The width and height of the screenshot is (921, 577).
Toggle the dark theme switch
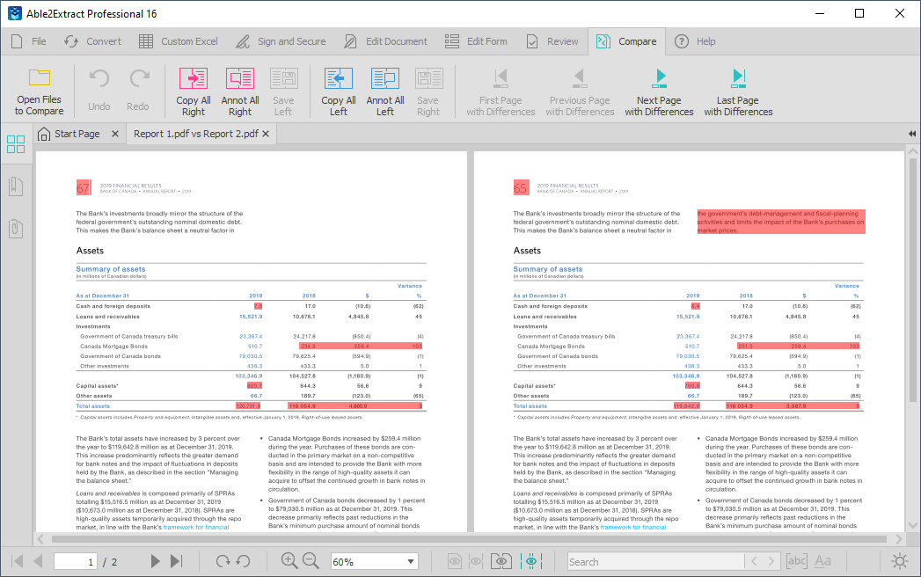(x=900, y=560)
